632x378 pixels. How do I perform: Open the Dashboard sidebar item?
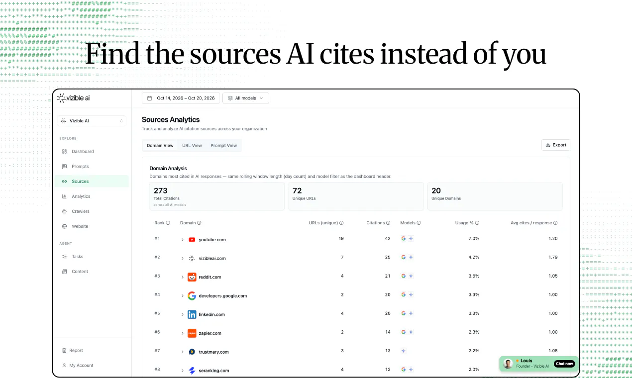[x=92, y=151]
